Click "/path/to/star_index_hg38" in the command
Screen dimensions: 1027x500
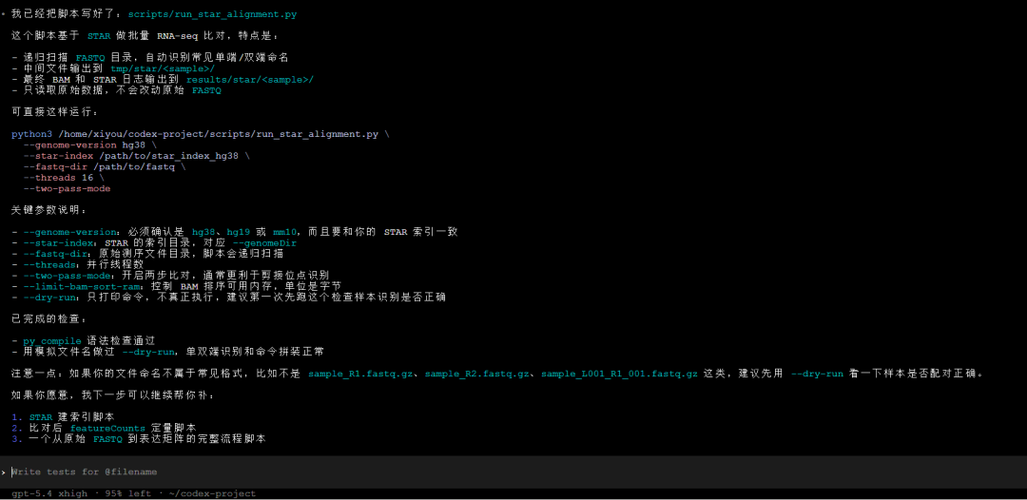168,156
